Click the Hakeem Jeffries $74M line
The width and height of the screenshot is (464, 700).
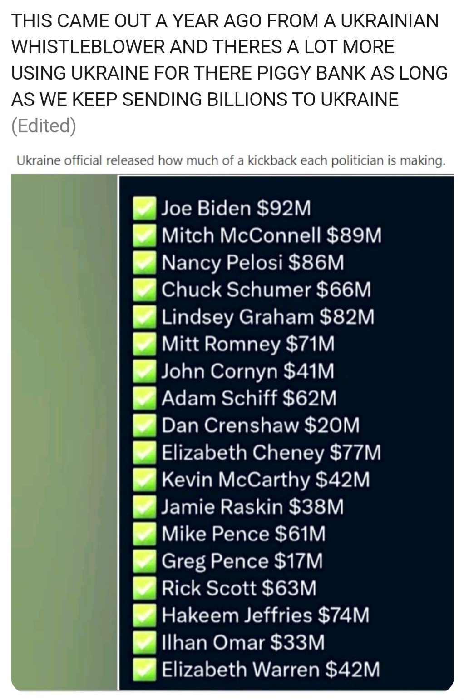266,615
